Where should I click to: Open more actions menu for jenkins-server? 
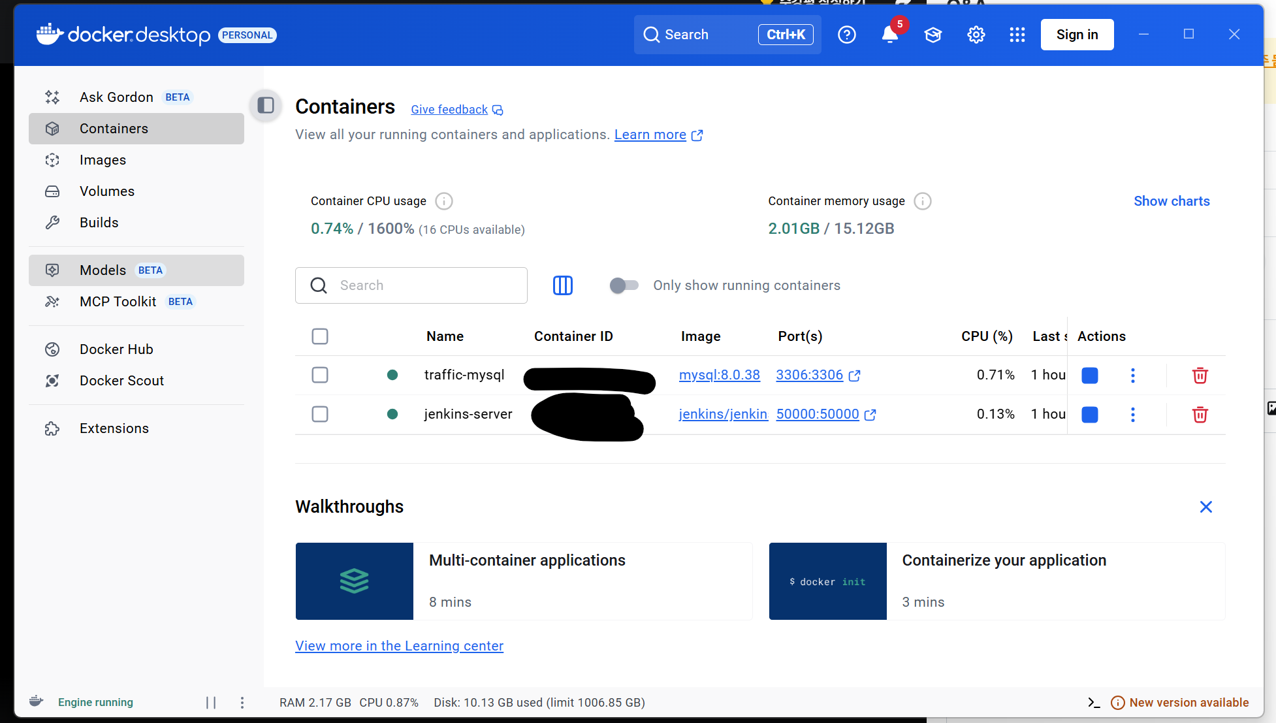tap(1133, 415)
